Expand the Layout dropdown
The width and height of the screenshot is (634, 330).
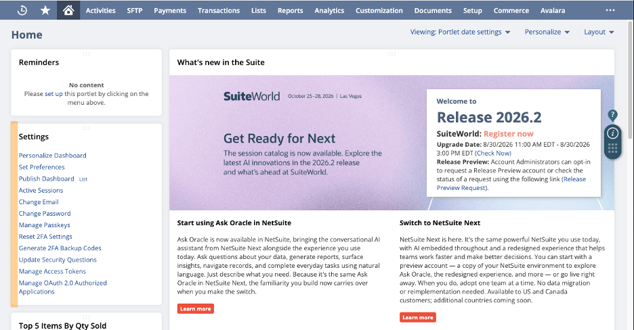599,32
